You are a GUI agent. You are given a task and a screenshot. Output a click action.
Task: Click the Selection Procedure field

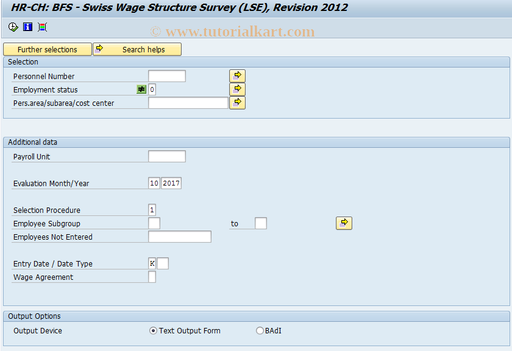pos(152,210)
